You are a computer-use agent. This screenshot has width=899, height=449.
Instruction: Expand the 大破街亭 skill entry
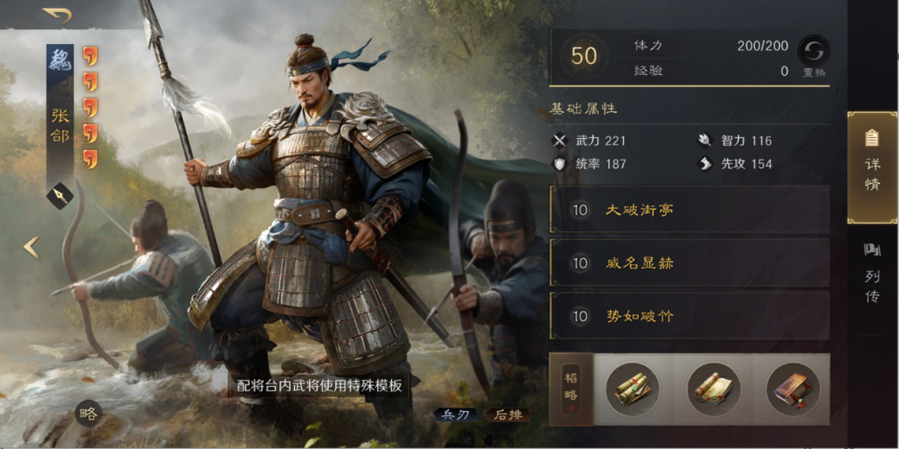690,209
